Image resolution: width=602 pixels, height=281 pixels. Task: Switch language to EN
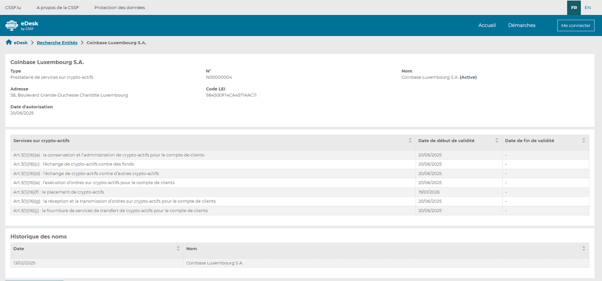click(x=588, y=8)
